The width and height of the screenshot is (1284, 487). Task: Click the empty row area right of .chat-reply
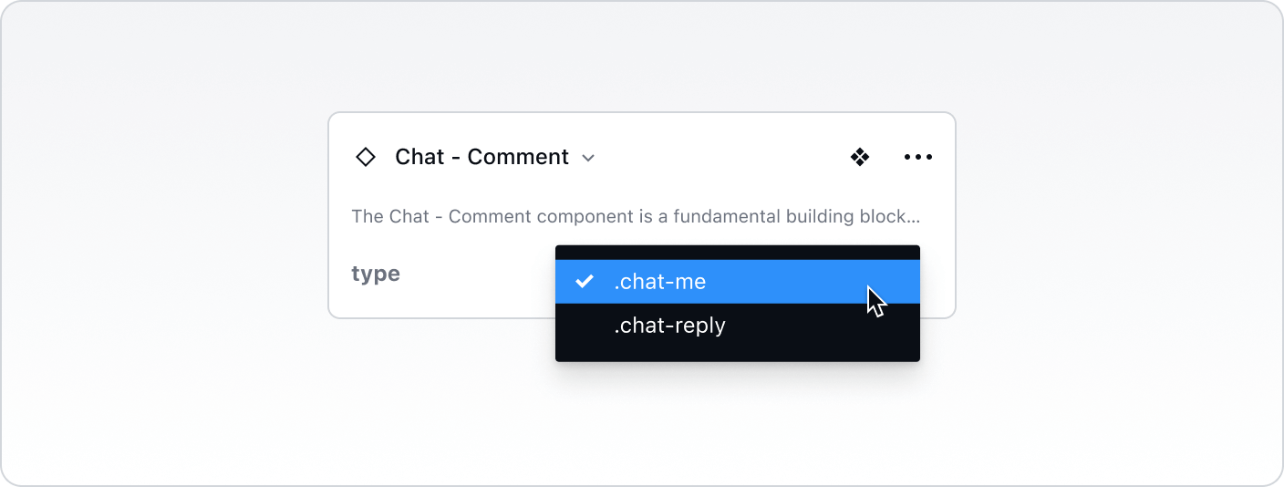[x=821, y=326]
